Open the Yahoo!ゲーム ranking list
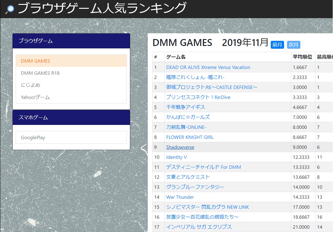Viewport: 333px width, 232px height. click(x=35, y=97)
